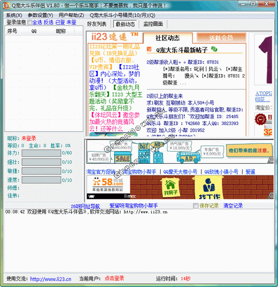Open the 用户帮助(Z) menu

[71, 15]
